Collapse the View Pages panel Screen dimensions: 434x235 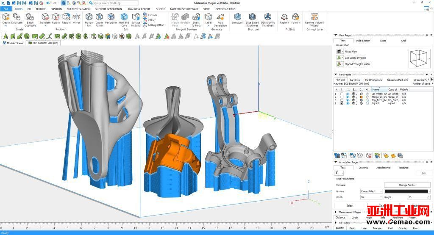pyautogui.click(x=336, y=35)
